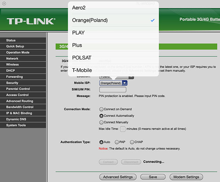Click the SIM/UIM PIN input field

point(113,90)
